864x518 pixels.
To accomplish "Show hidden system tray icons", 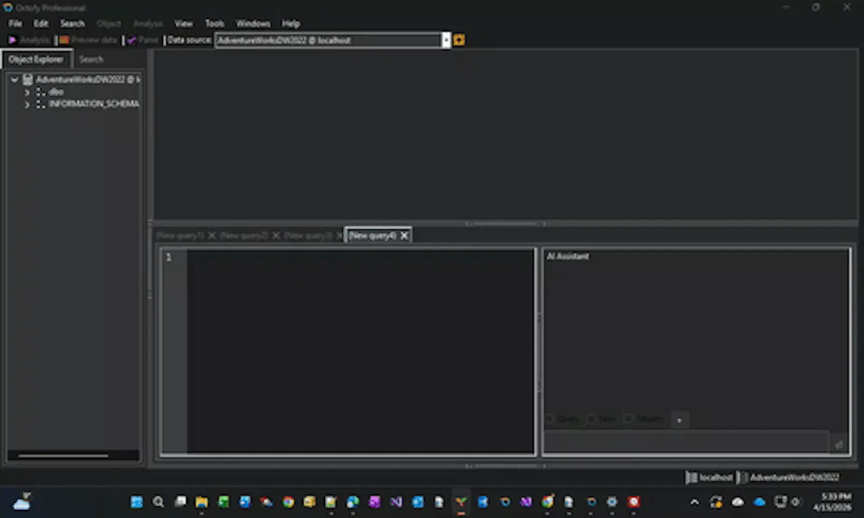I will point(694,502).
